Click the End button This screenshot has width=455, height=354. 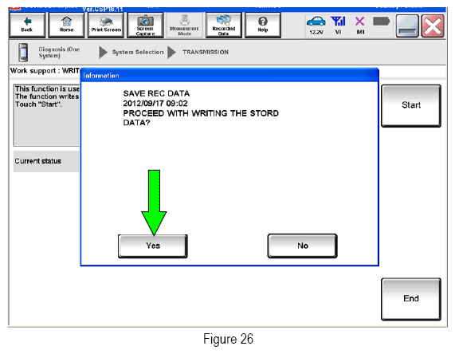point(411,299)
